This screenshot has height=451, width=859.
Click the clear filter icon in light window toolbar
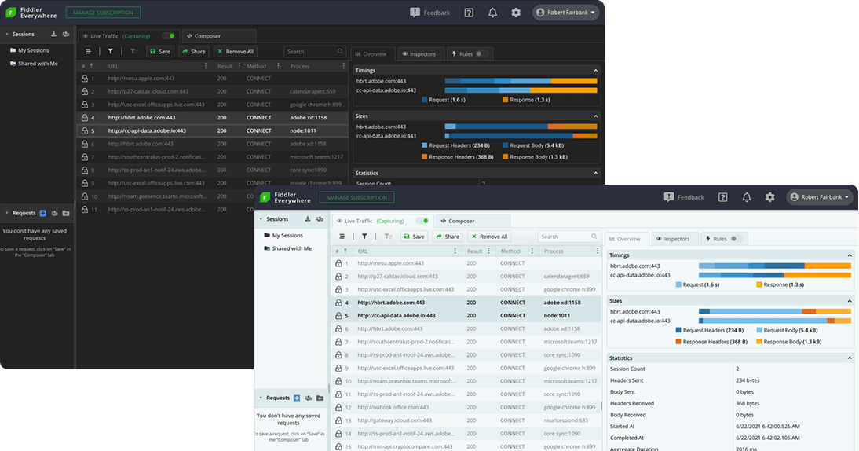[388, 236]
